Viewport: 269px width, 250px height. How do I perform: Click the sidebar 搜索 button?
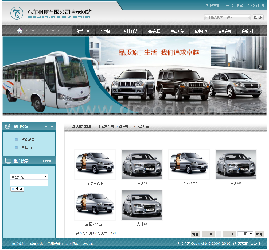point(17,189)
